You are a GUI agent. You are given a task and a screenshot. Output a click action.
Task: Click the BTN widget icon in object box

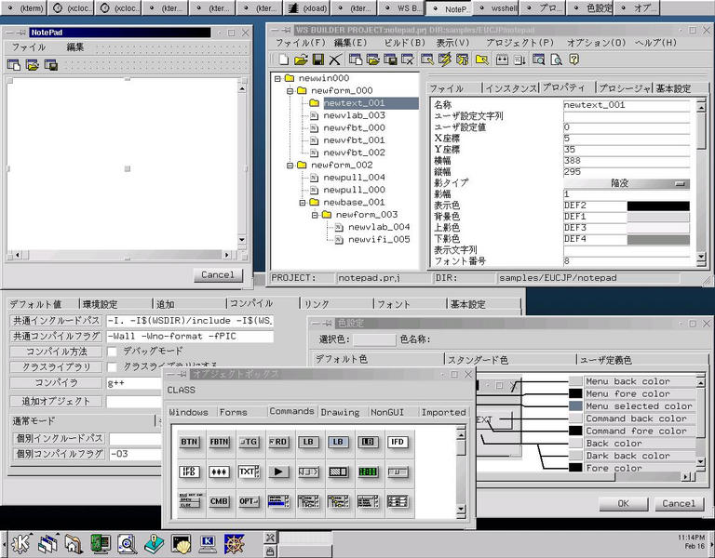190,442
